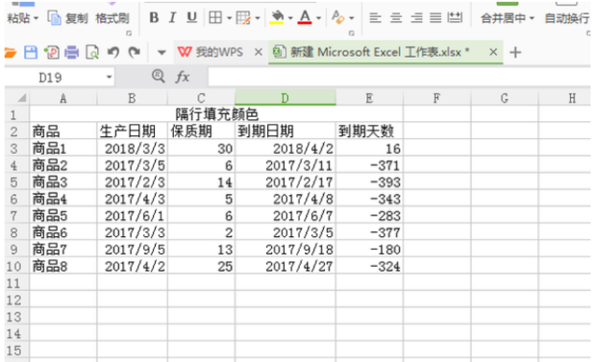Click 格式刷 format painter
The image size is (596, 362).
tap(112, 18)
